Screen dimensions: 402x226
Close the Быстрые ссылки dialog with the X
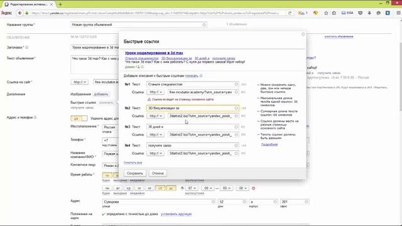[303, 34]
